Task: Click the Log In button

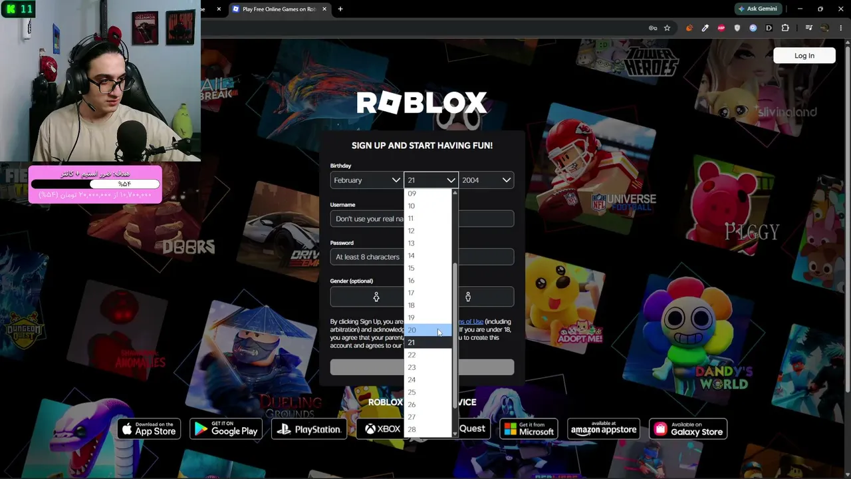Action: coord(804,56)
